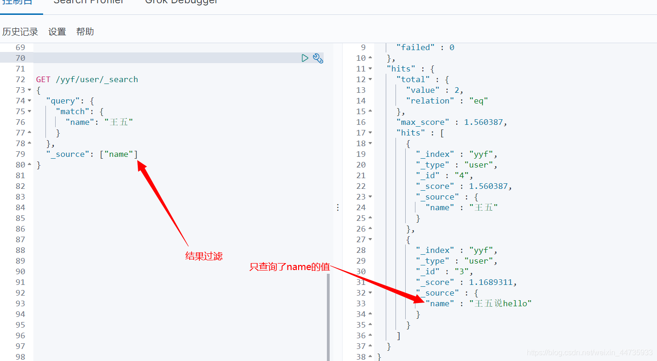
Task: Click "_index" : "yyf" on line 28
Action: 457,250
